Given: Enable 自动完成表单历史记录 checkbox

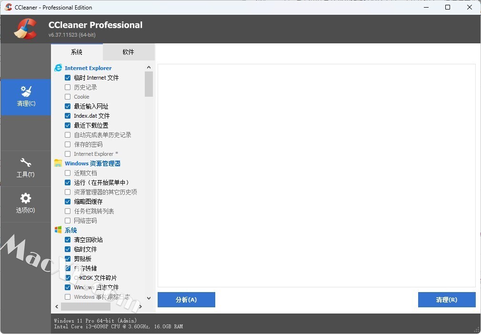Looking at the screenshot, I should [68, 135].
